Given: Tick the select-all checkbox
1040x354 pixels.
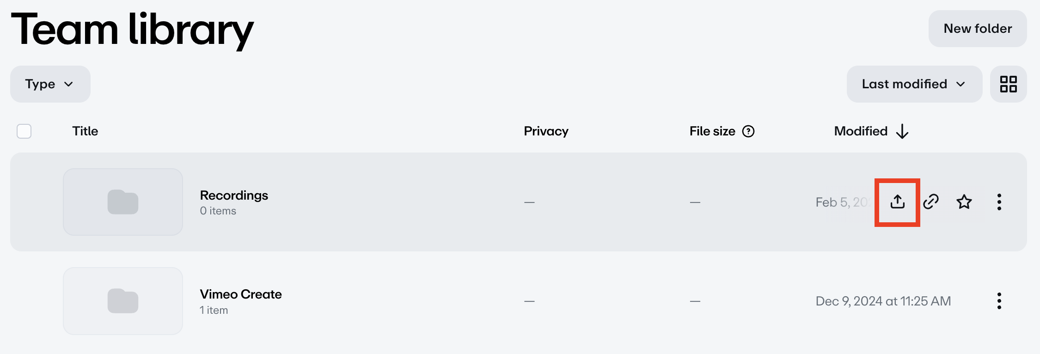Looking at the screenshot, I should click(x=24, y=131).
